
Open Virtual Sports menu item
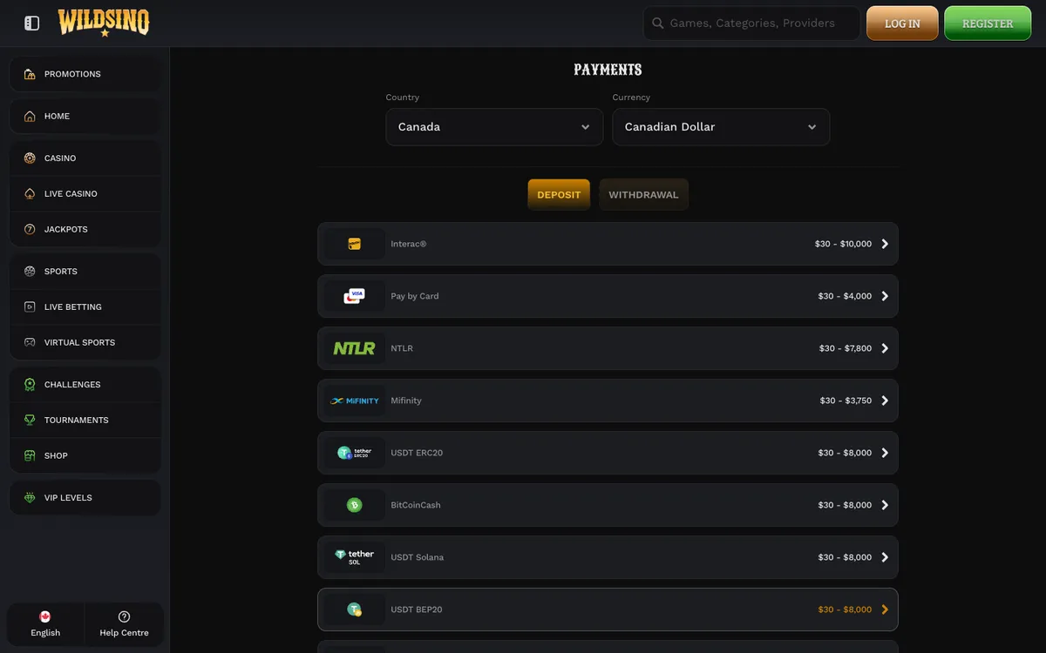pyautogui.click(x=85, y=342)
